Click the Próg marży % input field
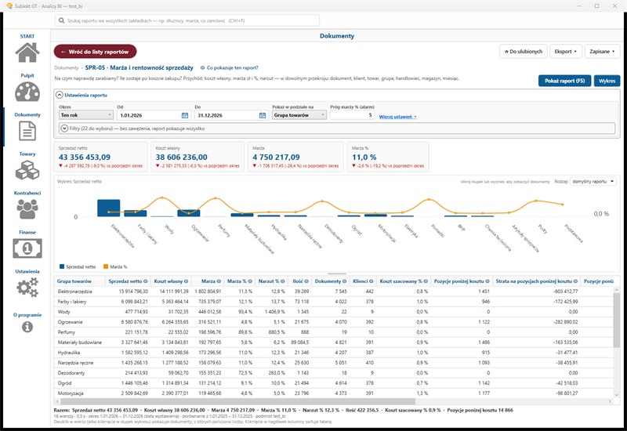 point(352,115)
